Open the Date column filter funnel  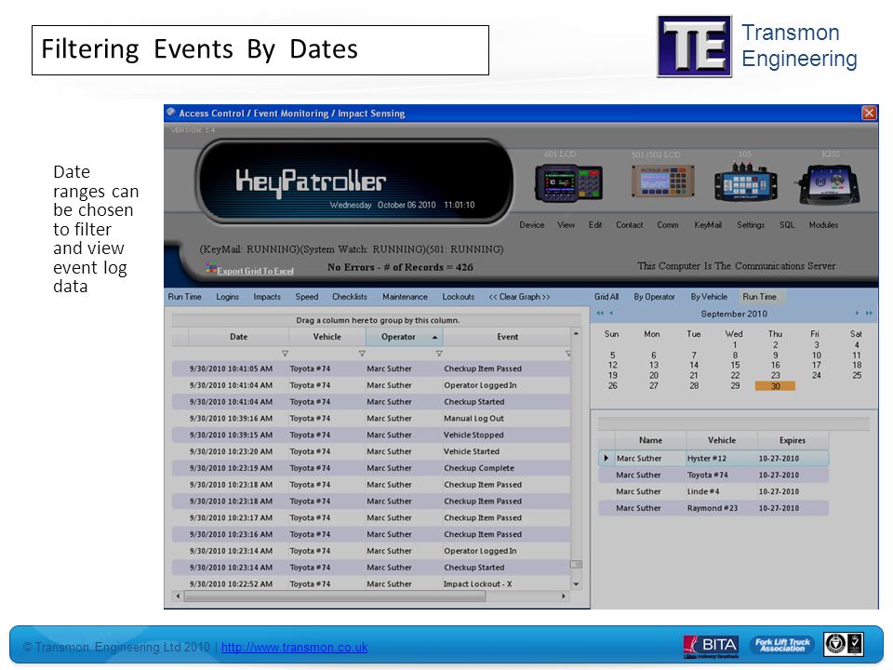click(285, 354)
